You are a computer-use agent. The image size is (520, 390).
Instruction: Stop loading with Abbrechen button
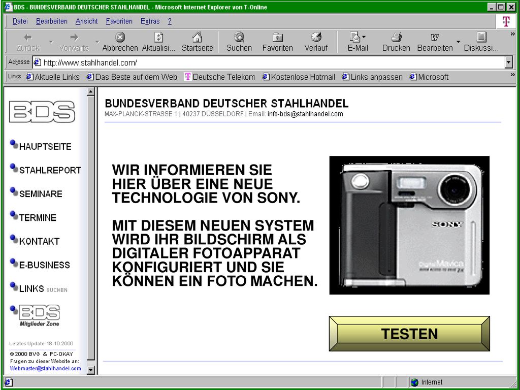tap(120, 42)
